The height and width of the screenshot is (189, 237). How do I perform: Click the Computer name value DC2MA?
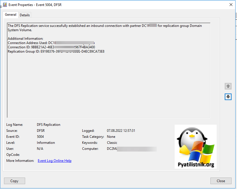(x=112, y=149)
